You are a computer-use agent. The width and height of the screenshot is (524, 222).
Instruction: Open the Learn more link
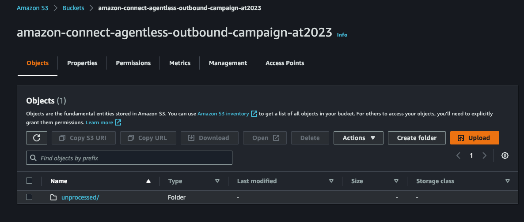click(x=99, y=122)
